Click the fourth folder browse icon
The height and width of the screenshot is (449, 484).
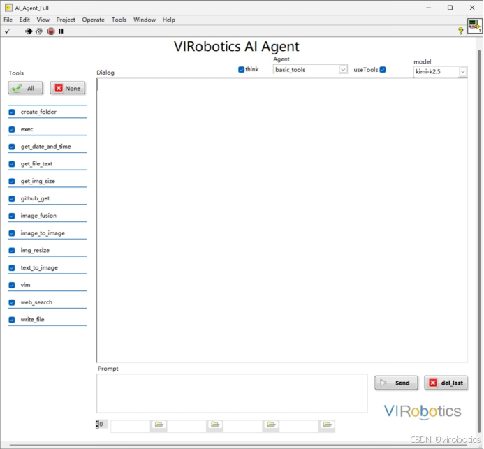[327, 425]
